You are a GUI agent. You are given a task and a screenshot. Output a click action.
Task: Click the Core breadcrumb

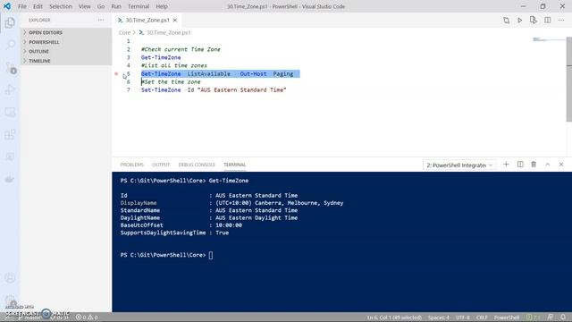click(124, 32)
